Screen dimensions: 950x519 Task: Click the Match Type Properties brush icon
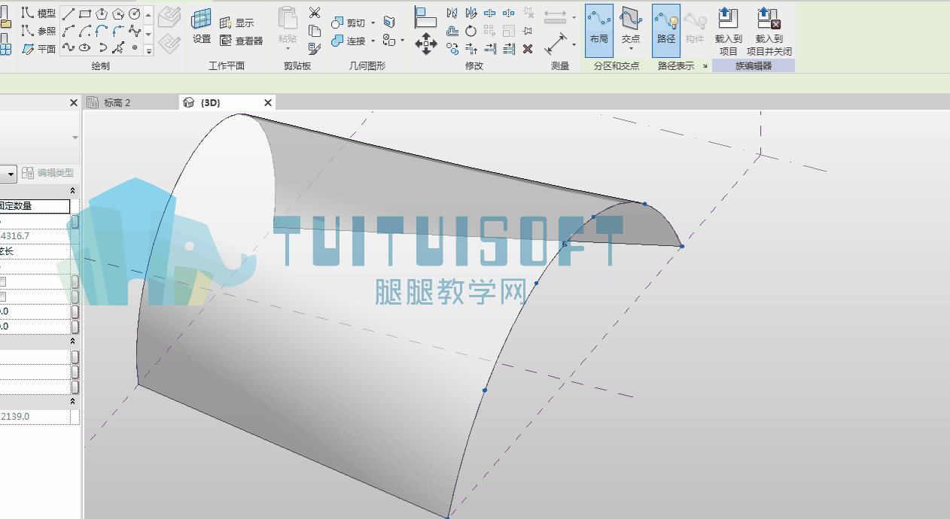pyautogui.click(x=315, y=48)
